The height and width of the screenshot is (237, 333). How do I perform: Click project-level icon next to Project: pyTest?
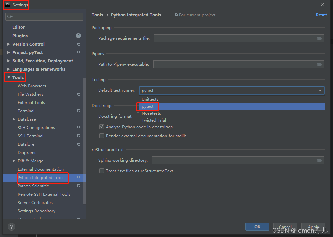point(79,52)
